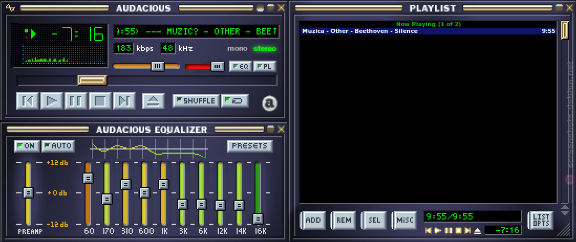This screenshot has height=242, width=576.
Task: Shade the Equalizer window
Action: click(271, 129)
